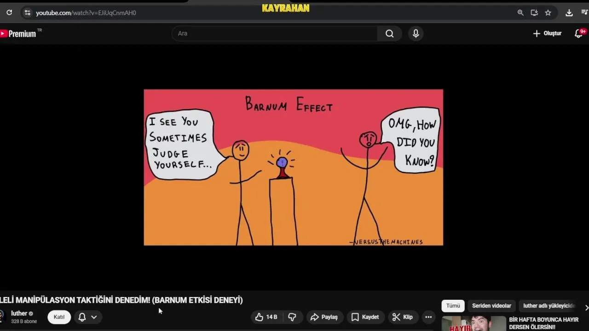Open the three-dot more actions menu
589x331 pixels.
point(428,317)
